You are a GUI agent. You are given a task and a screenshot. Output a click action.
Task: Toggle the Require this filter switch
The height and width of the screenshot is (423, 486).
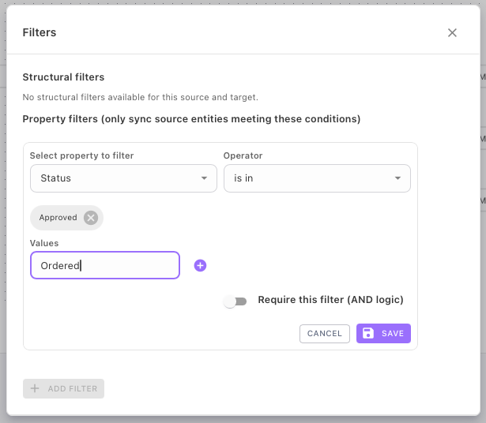tap(235, 301)
